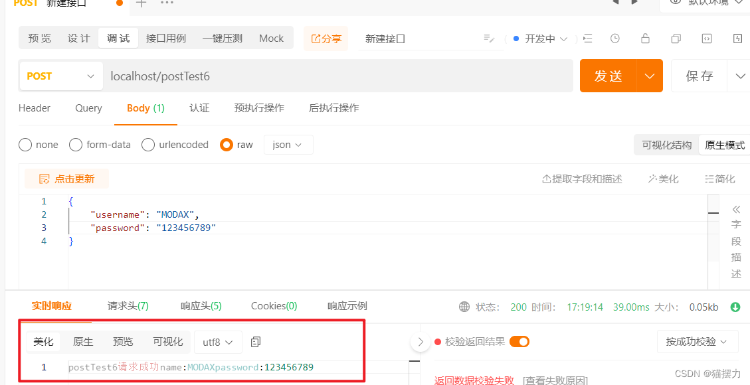Click 提取字段和描述

pyautogui.click(x=582, y=179)
